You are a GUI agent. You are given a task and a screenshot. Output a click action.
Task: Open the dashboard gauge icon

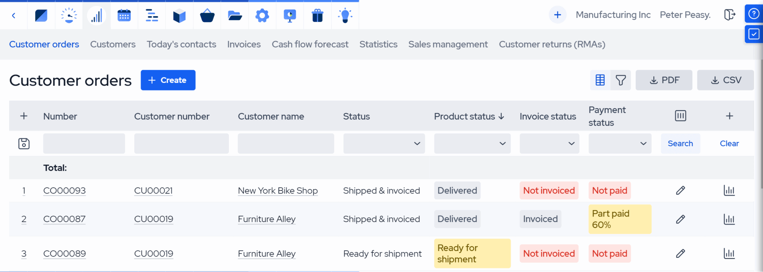point(69,15)
